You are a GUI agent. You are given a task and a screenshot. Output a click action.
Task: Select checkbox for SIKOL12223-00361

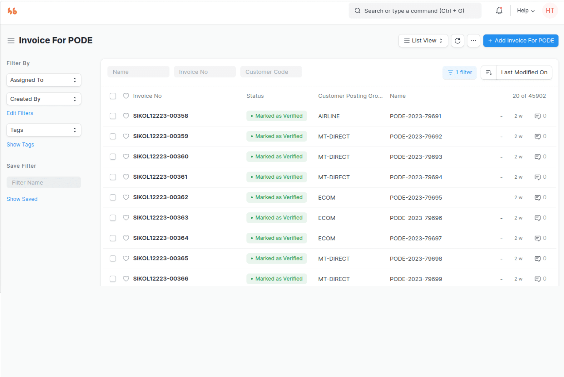click(113, 177)
